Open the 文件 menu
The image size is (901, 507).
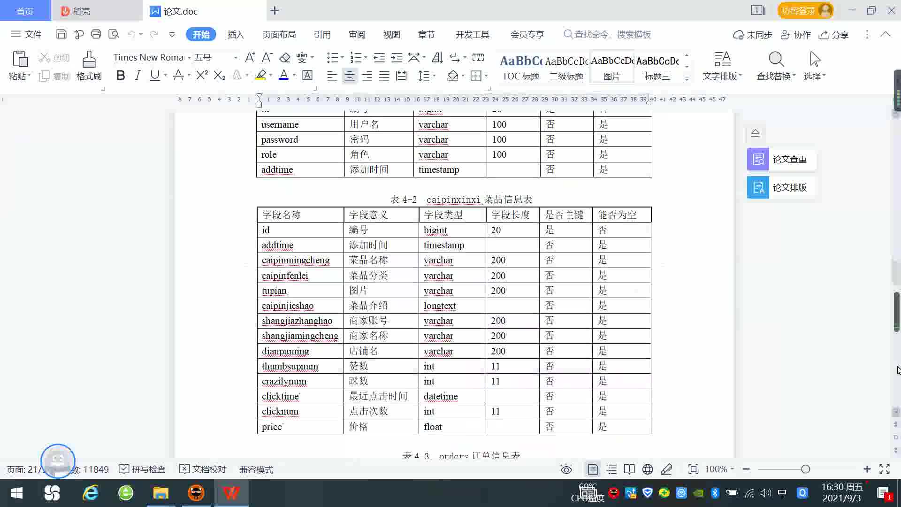pyautogui.click(x=26, y=34)
